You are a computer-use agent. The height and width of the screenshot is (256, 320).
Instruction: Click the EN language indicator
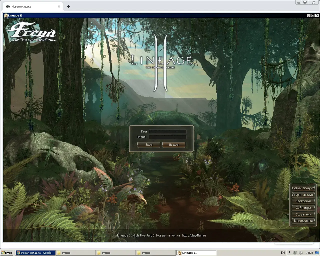point(283,253)
